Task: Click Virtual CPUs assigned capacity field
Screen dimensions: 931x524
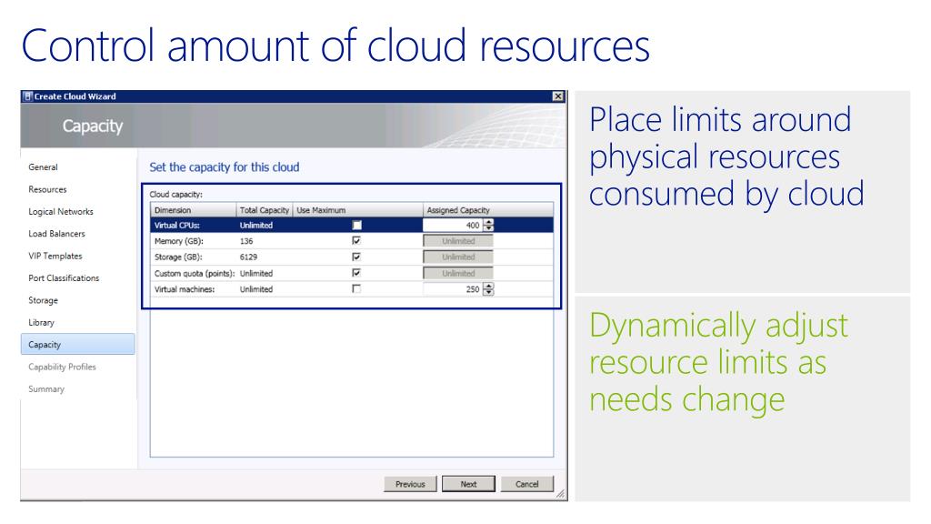Action: 453,226
